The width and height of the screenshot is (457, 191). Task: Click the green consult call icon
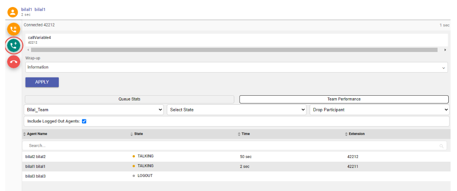click(13, 45)
